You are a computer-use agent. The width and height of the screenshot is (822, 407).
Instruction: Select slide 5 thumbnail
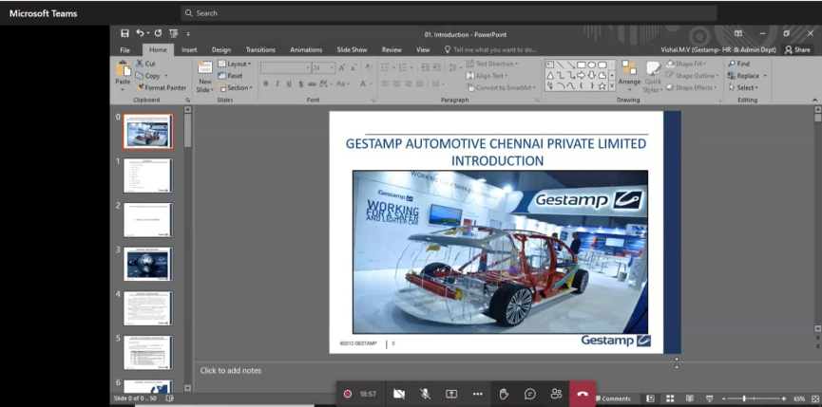148,353
